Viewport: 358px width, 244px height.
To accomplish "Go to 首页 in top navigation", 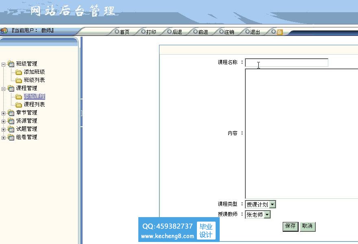I will coord(124,32).
